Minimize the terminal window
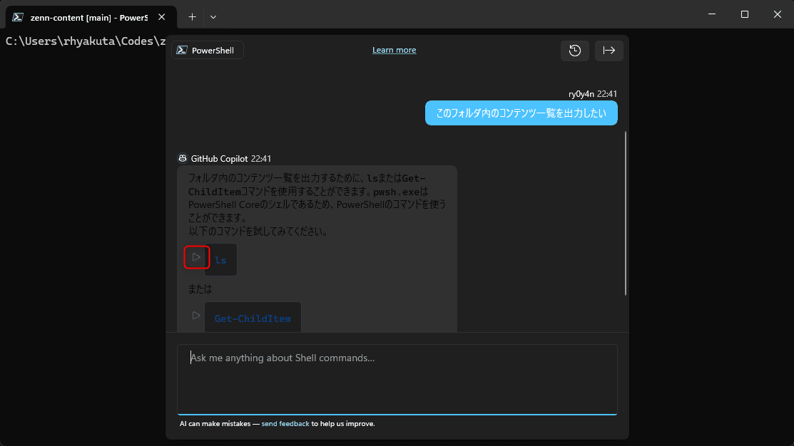Screen dimensions: 794x446 pyautogui.click(x=712, y=14)
